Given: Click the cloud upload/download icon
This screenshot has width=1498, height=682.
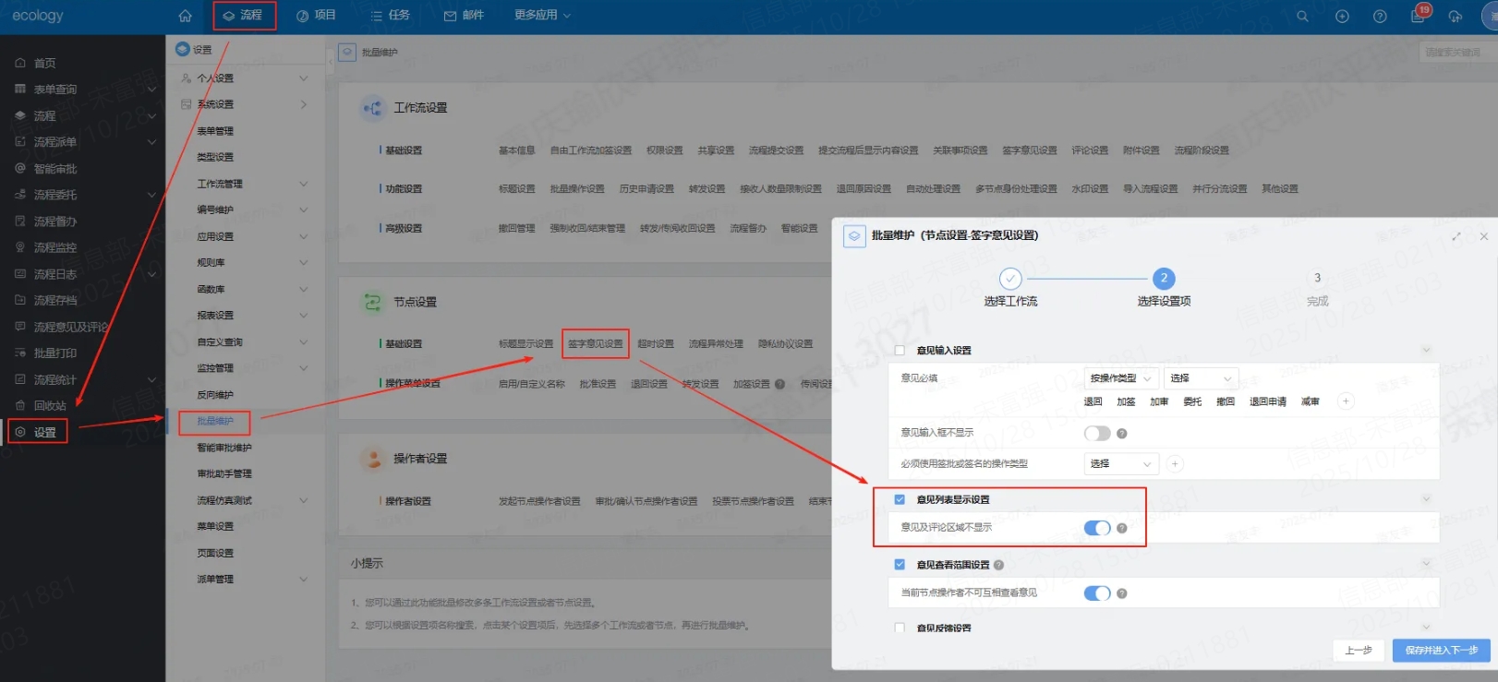Looking at the screenshot, I should click(1456, 16).
